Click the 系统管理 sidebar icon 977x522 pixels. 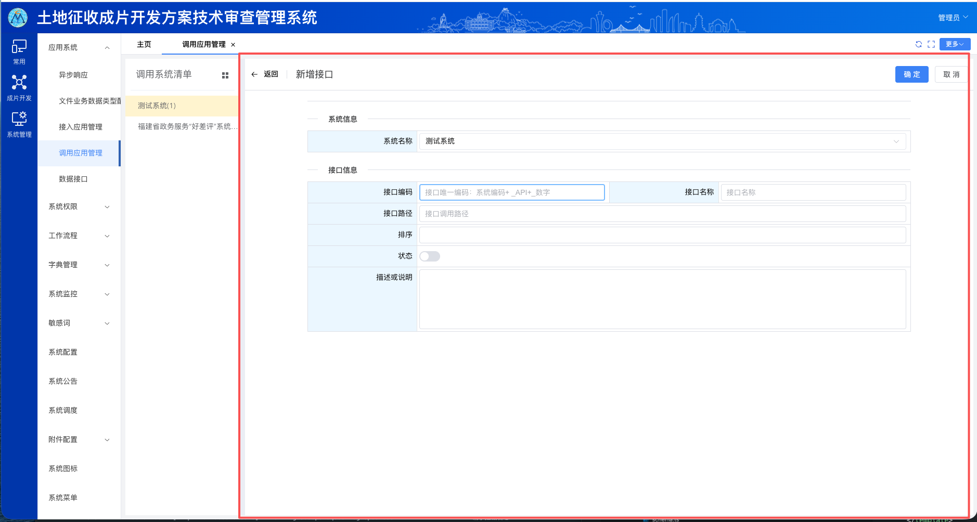(x=19, y=122)
